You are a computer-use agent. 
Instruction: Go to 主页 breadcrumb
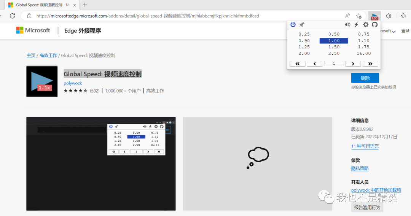(x=31, y=55)
